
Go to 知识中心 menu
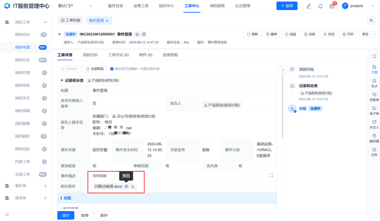coord(166,6)
